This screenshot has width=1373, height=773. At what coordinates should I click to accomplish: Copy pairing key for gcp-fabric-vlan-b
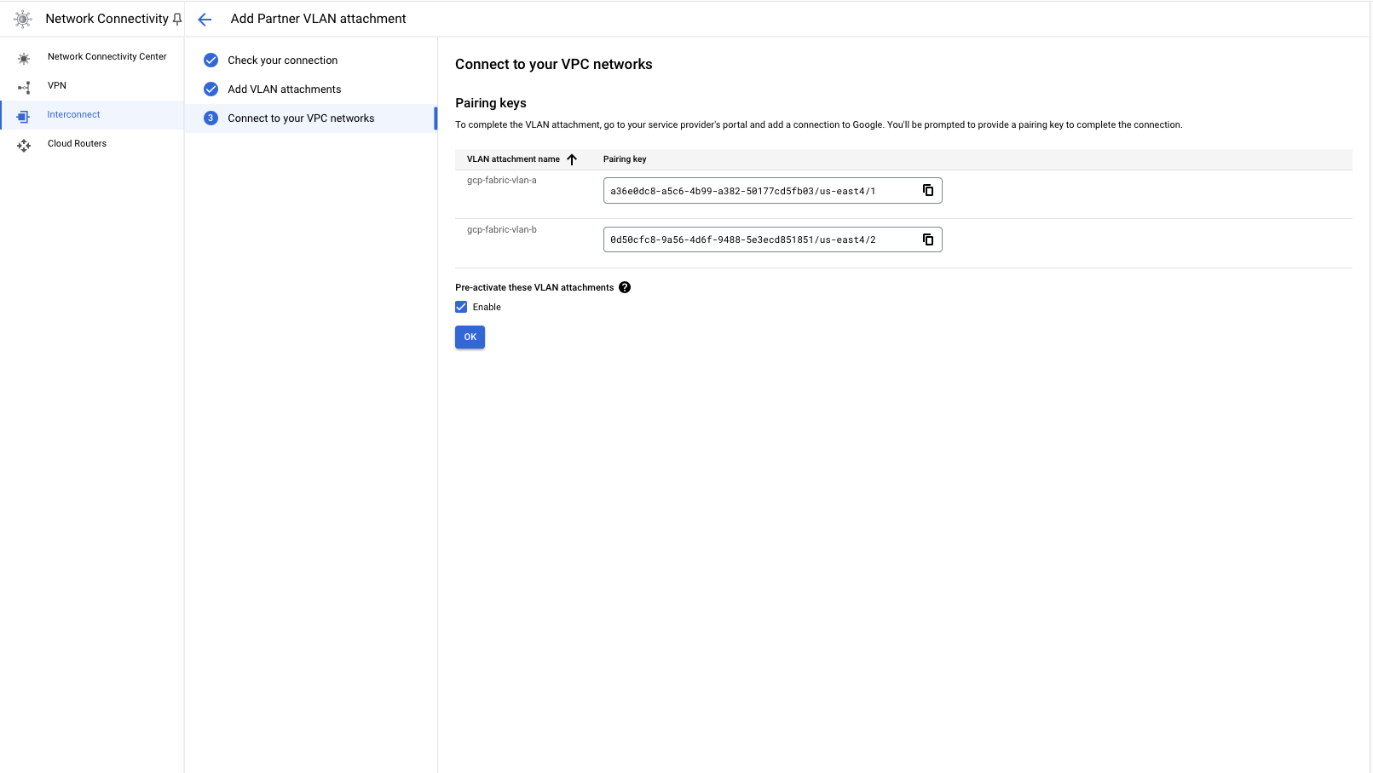point(928,239)
